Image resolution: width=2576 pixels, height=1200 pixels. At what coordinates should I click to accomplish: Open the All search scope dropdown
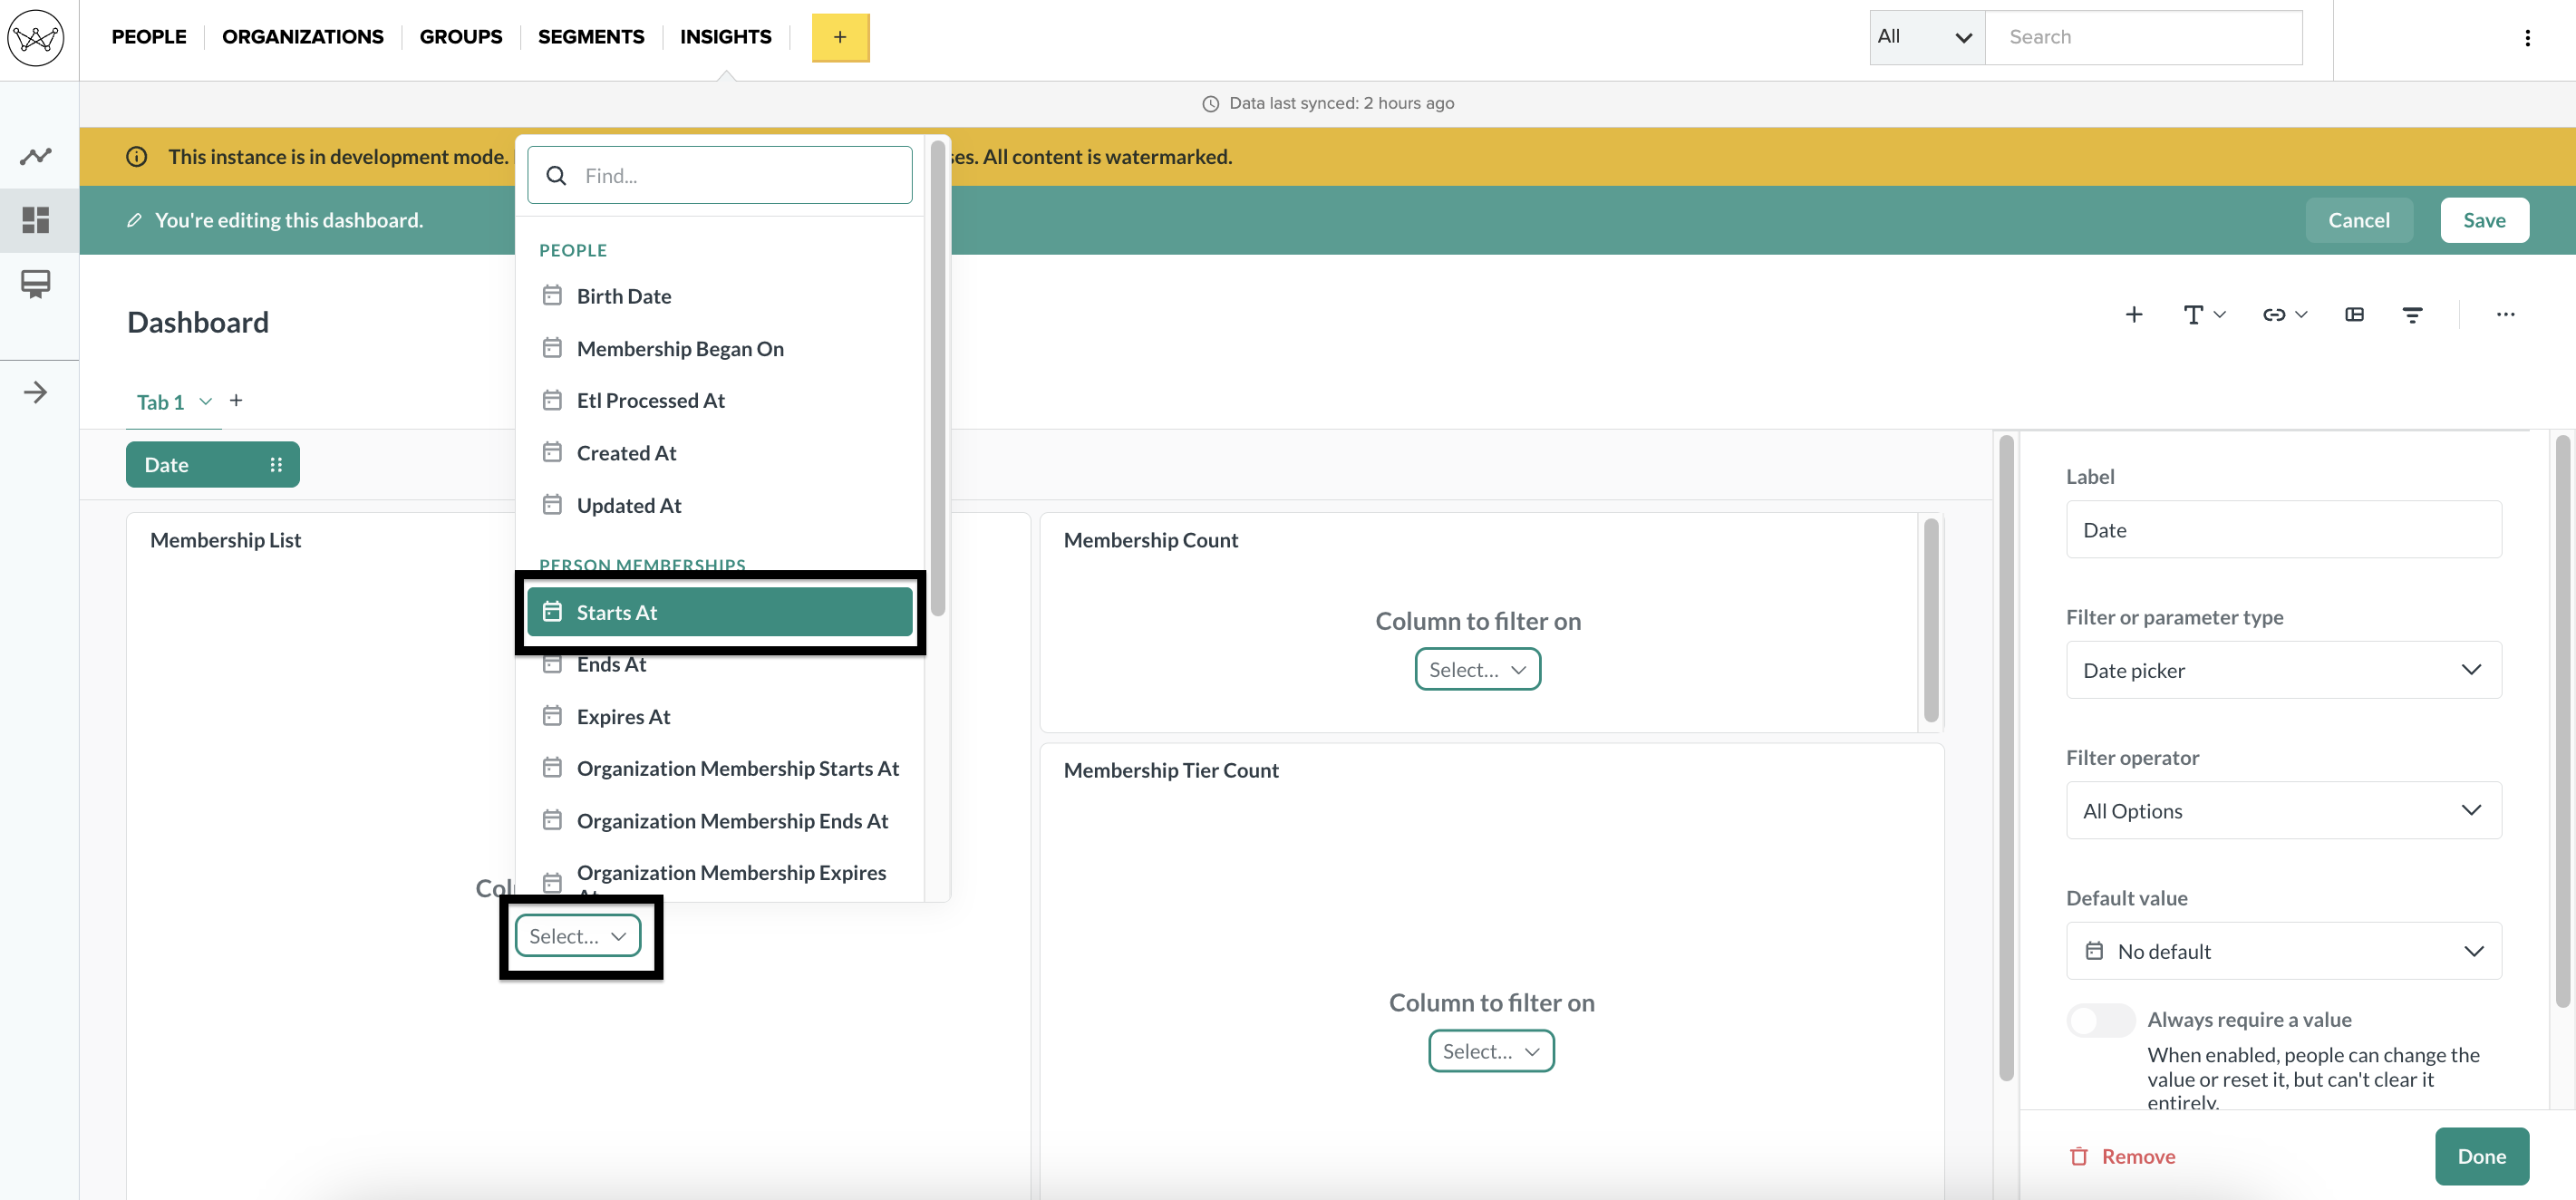coord(1926,37)
